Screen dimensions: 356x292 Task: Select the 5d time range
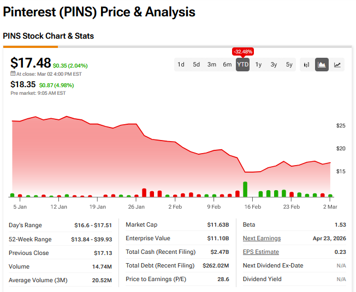pos(197,65)
